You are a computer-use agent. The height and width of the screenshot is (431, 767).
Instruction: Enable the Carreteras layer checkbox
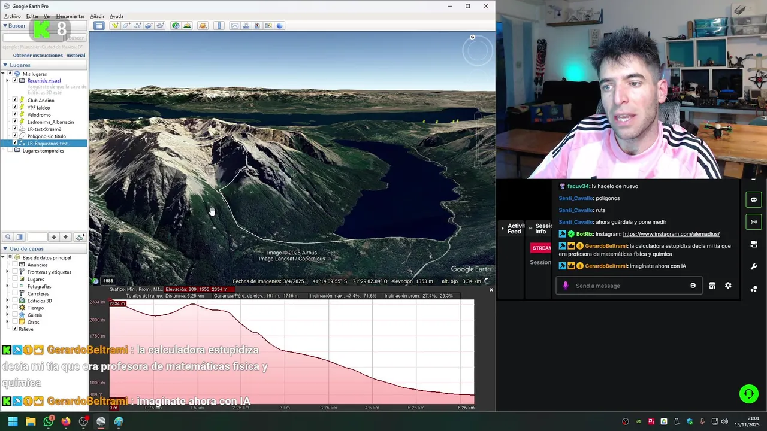click(x=15, y=293)
